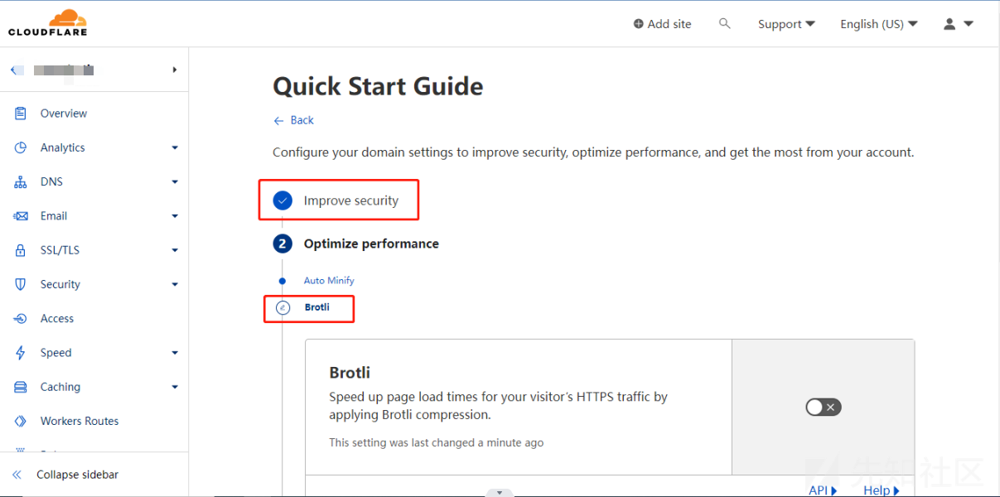Image resolution: width=1000 pixels, height=497 pixels.
Task: Select the Auto Minify step
Action: click(x=329, y=281)
